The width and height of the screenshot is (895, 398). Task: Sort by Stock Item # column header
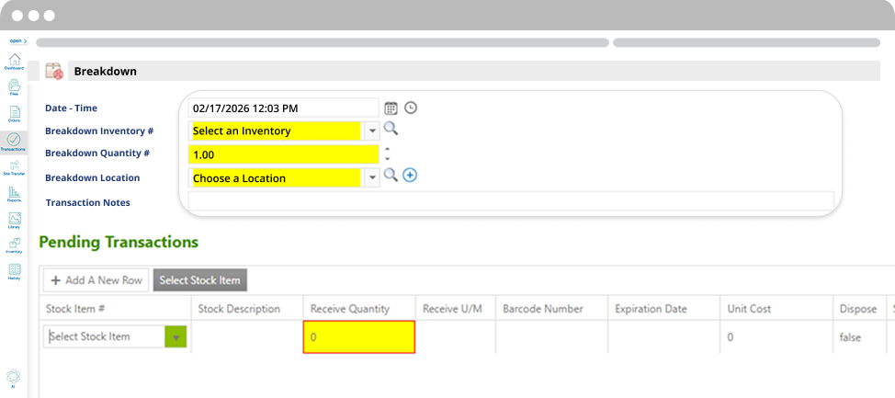74,309
